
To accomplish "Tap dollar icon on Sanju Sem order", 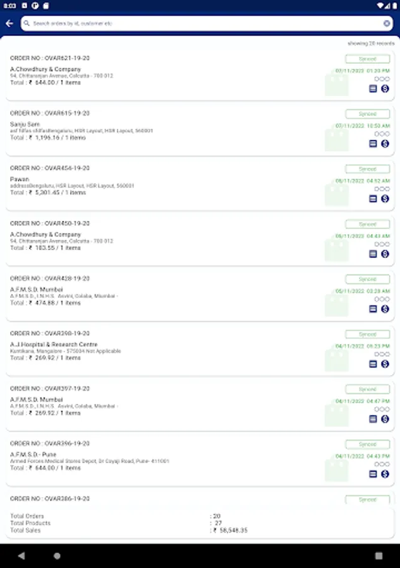I will [x=385, y=144].
